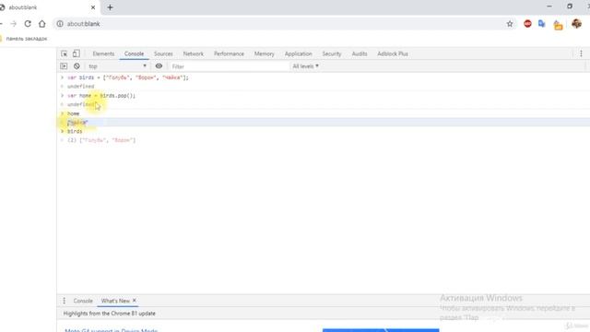Open the drawer three-dot menu beside Console
The width and height of the screenshot is (590, 332).
point(64,301)
